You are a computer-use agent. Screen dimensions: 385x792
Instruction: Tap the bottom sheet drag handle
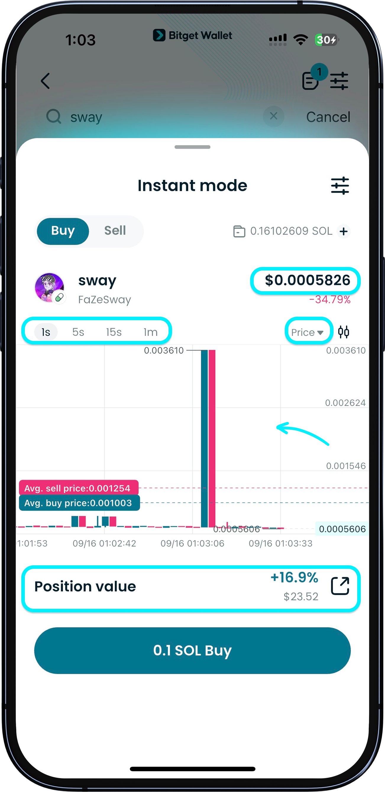pyautogui.click(x=192, y=147)
